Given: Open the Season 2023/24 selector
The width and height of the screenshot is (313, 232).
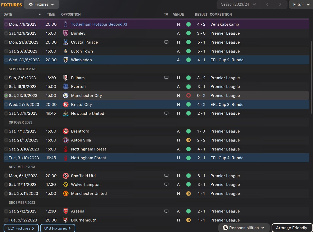Looking at the screenshot, I should click(238, 4).
